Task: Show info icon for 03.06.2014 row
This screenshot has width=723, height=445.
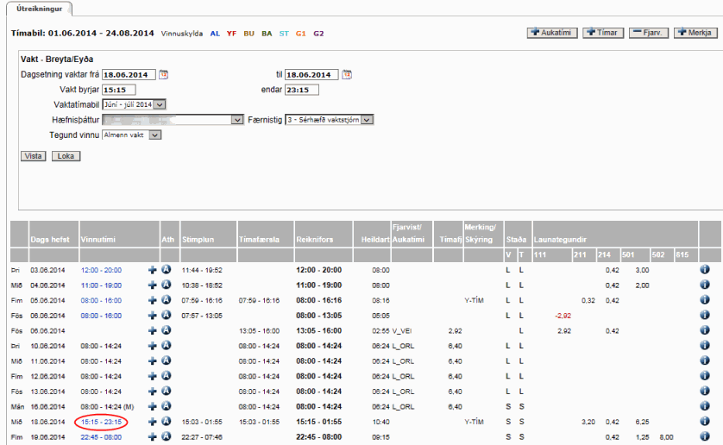Action: [x=705, y=269]
